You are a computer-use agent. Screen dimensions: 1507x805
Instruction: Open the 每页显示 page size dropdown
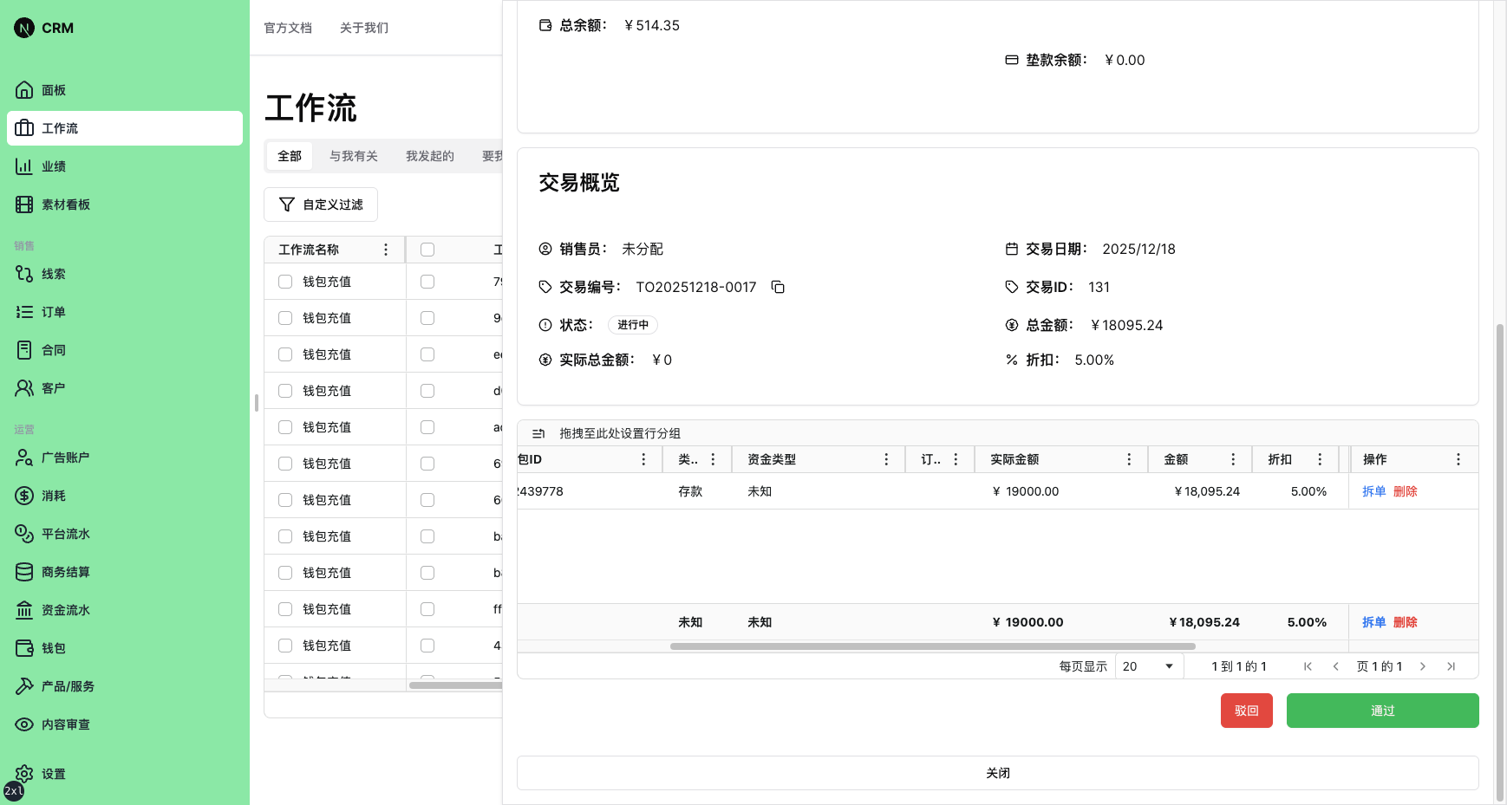click(1148, 665)
